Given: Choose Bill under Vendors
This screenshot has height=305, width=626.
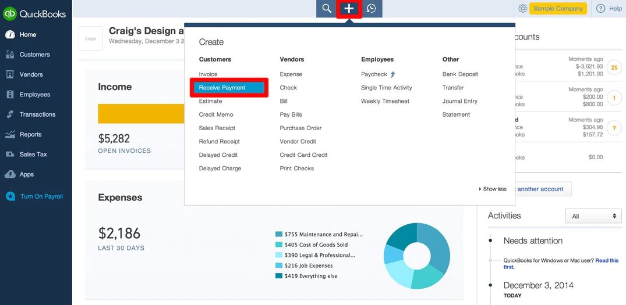Looking at the screenshot, I should (x=284, y=101).
